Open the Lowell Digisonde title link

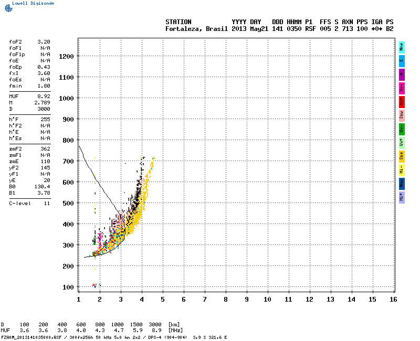[x=33, y=3]
